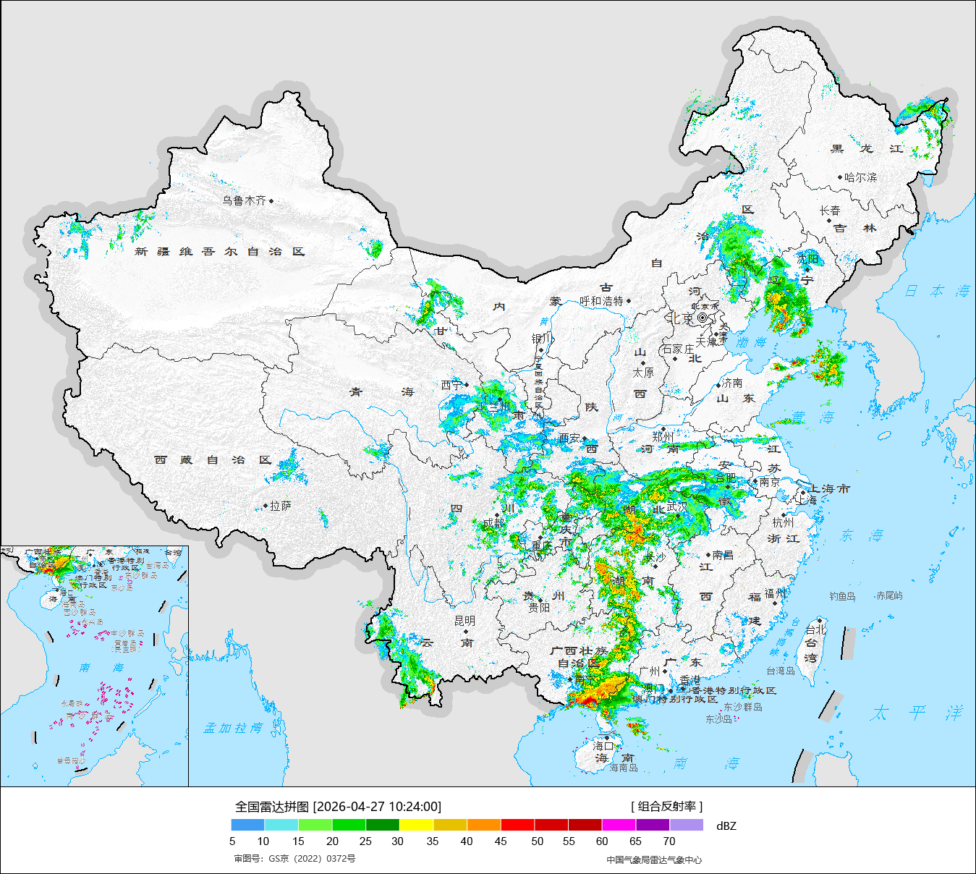Select the yellow 30 dBZ legend swatch
The image size is (976, 874).
(416, 825)
